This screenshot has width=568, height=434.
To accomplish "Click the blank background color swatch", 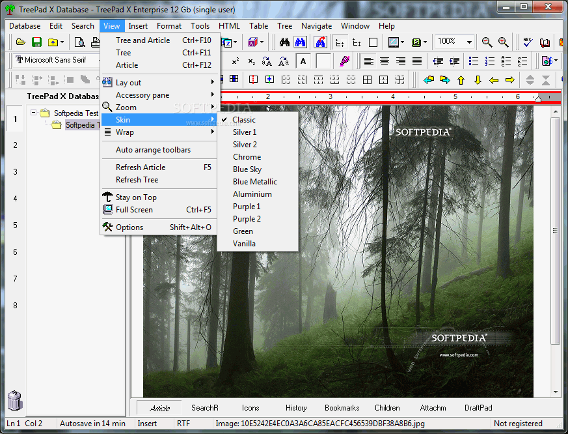I will tap(323, 61).
